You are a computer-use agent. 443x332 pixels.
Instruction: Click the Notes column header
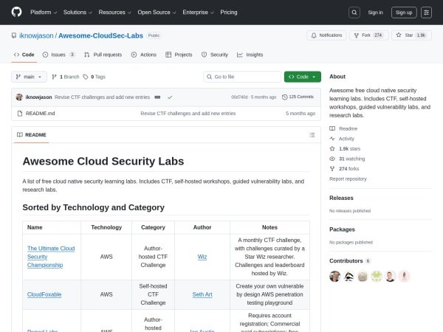269,227
